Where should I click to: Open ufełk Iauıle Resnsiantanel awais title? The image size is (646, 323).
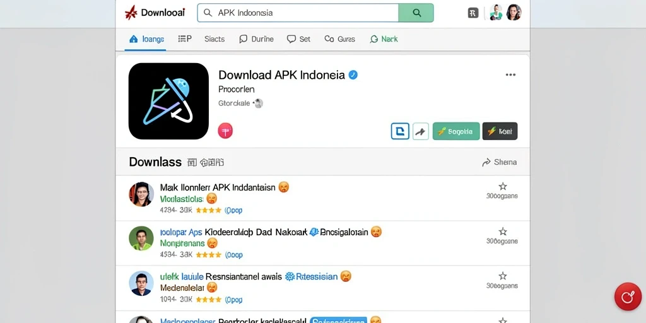tap(221, 276)
